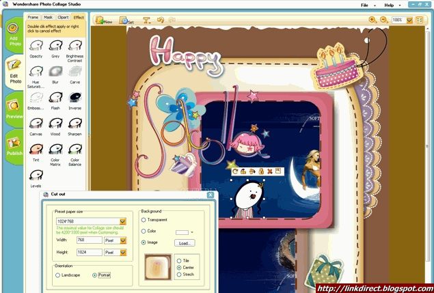Set orientation to Portrait
The height and width of the screenshot is (293, 434).
[95, 275]
